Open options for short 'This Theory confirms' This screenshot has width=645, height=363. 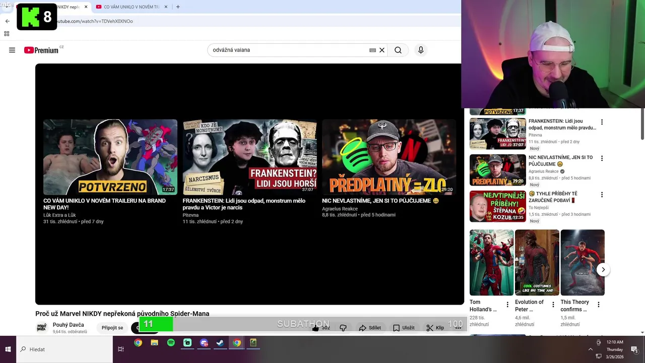[x=598, y=305]
